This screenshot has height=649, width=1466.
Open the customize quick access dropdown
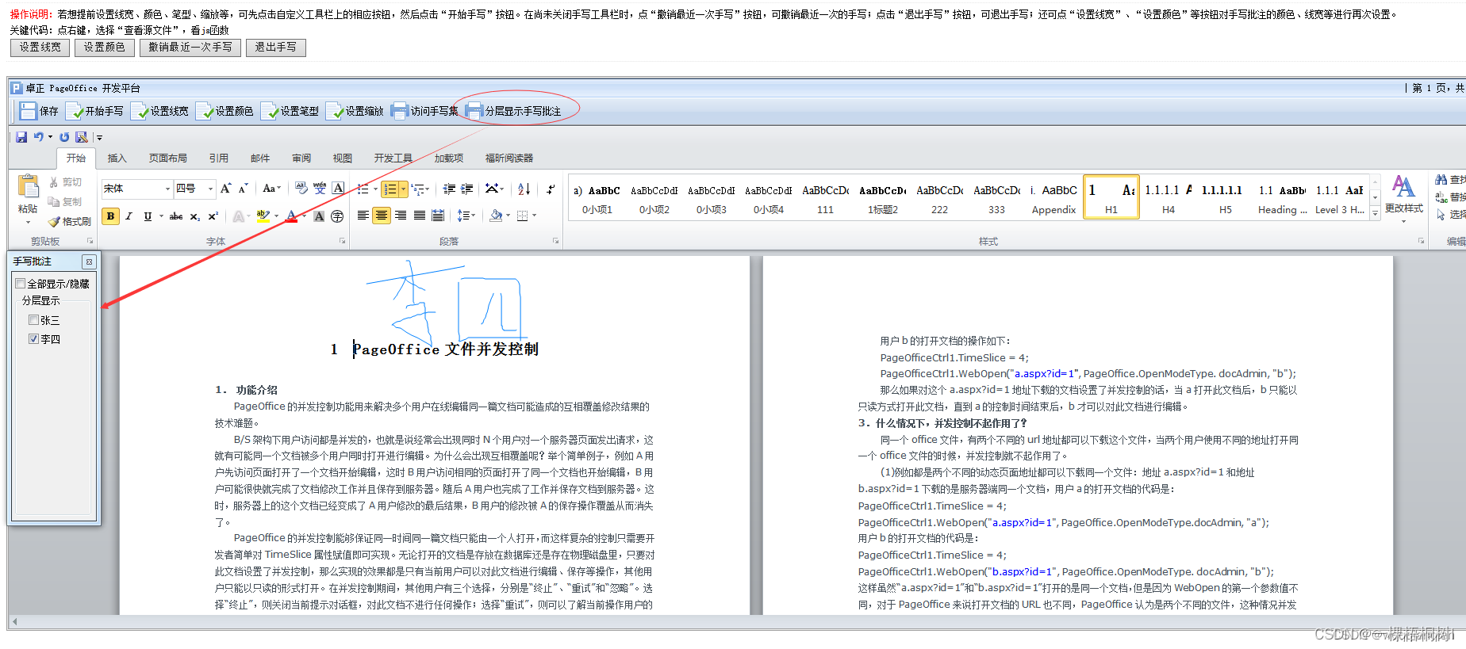click(99, 138)
